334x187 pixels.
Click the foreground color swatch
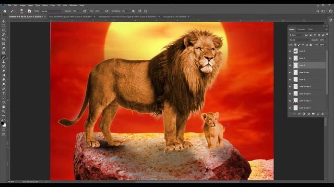click(x=2, y=123)
